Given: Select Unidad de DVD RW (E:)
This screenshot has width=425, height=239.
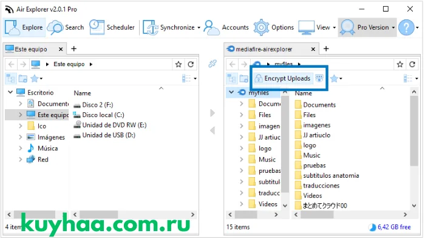Looking at the screenshot, I should [x=110, y=125].
